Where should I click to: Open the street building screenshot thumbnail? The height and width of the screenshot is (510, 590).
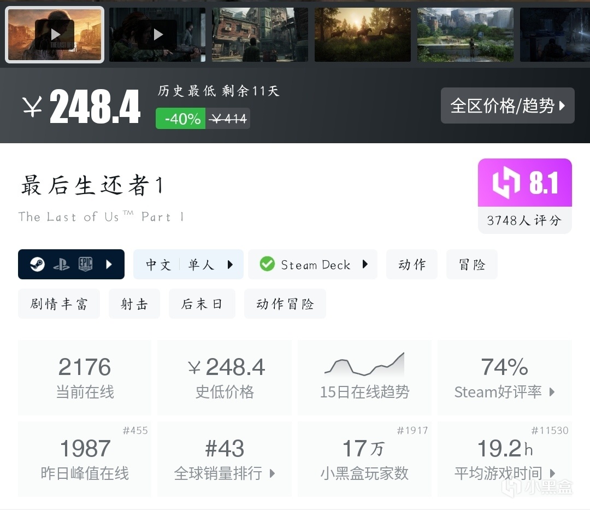pyautogui.click(x=260, y=34)
